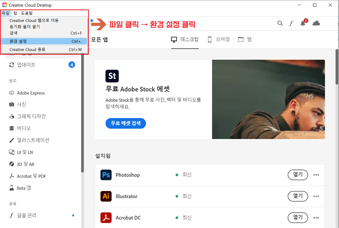339x228 pixels.
Task: Switch to the 웹 tab
Action: pyautogui.click(x=245, y=40)
